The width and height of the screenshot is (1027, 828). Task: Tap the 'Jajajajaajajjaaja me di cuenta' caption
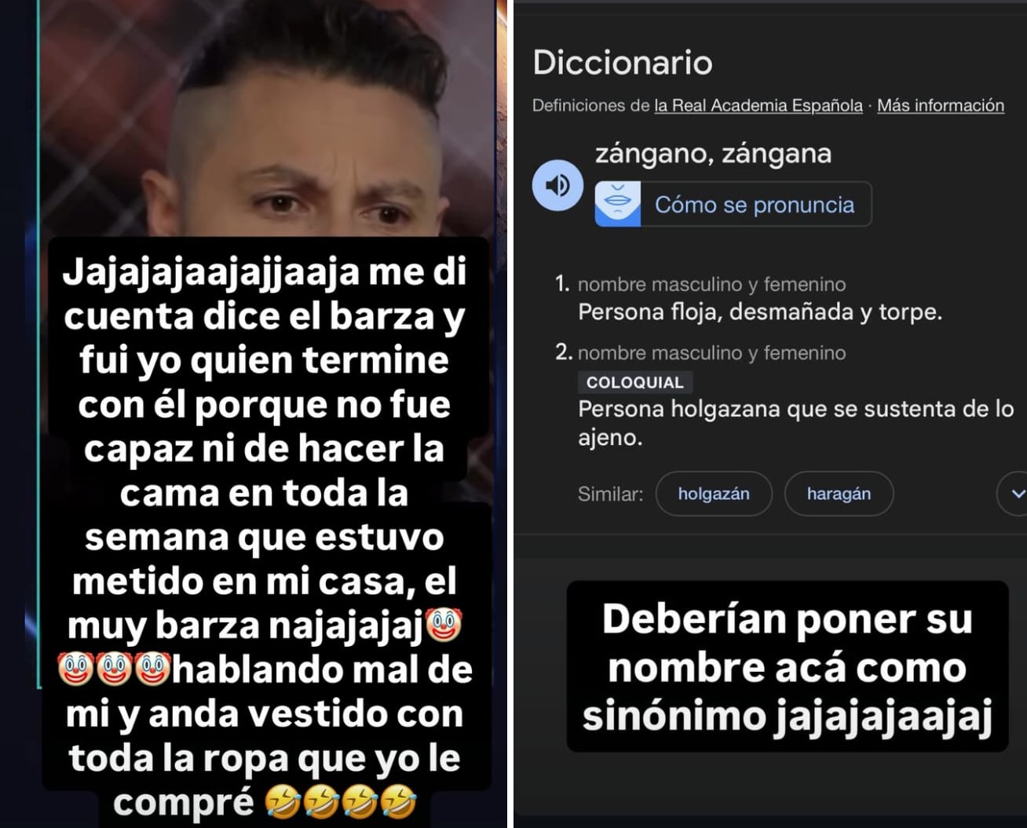(x=265, y=535)
